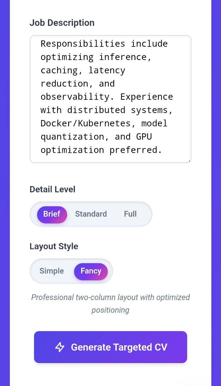Click the Detail Level heading
Screen dimensions: 221x386
pos(52,189)
